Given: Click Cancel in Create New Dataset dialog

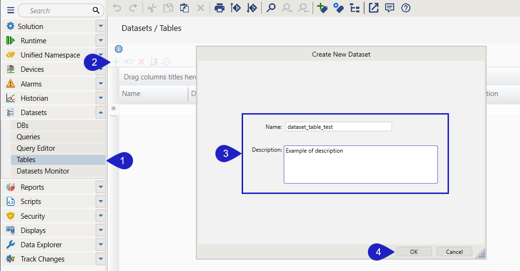Looking at the screenshot, I should tap(454, 252).
